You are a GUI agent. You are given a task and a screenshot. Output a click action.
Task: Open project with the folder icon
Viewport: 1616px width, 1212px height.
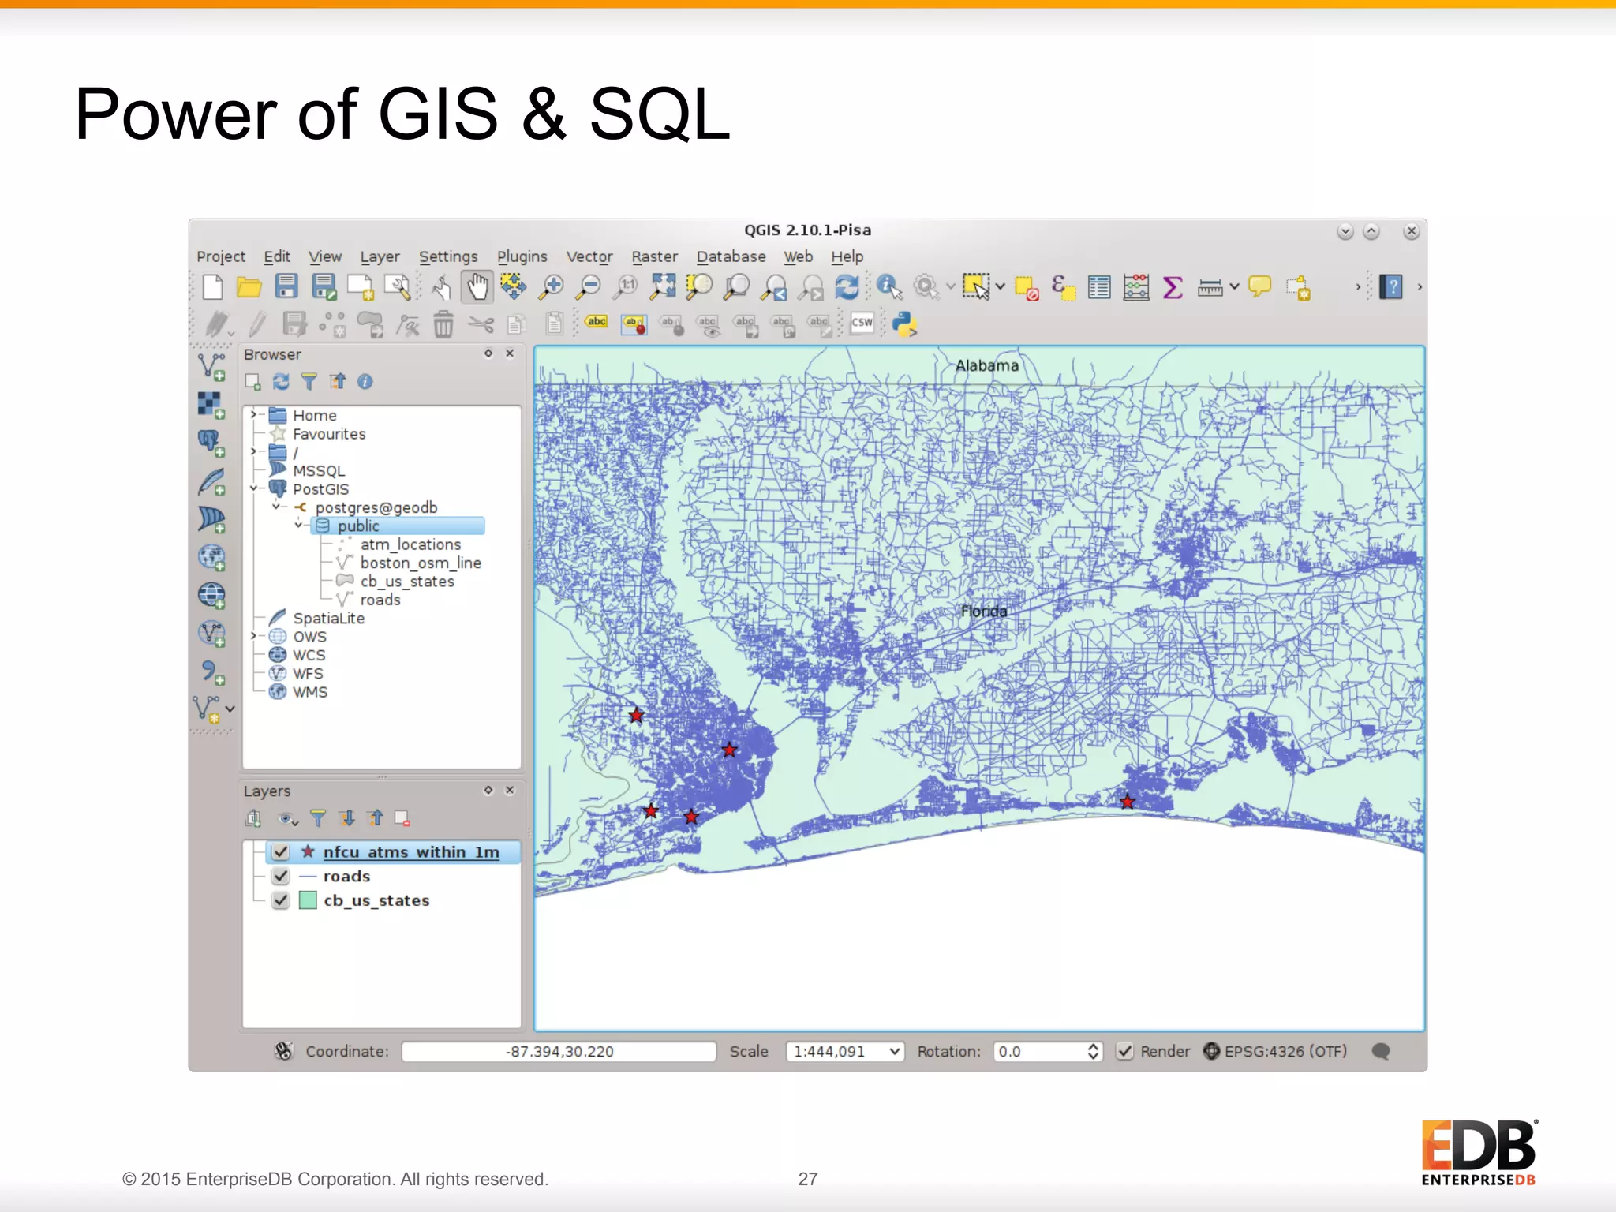coord(249,287)
